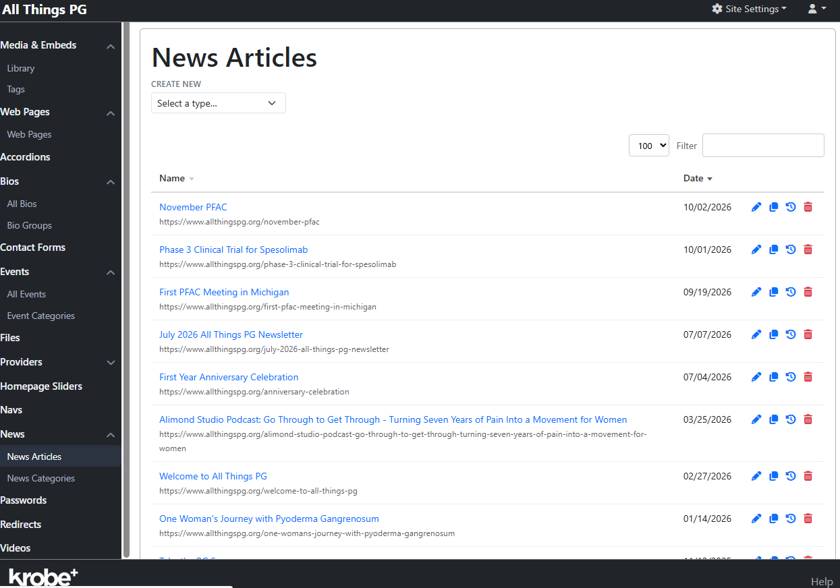Collapse the Bios sidebar section
This screenshot has height=588, width=840.
coord(111,182)
